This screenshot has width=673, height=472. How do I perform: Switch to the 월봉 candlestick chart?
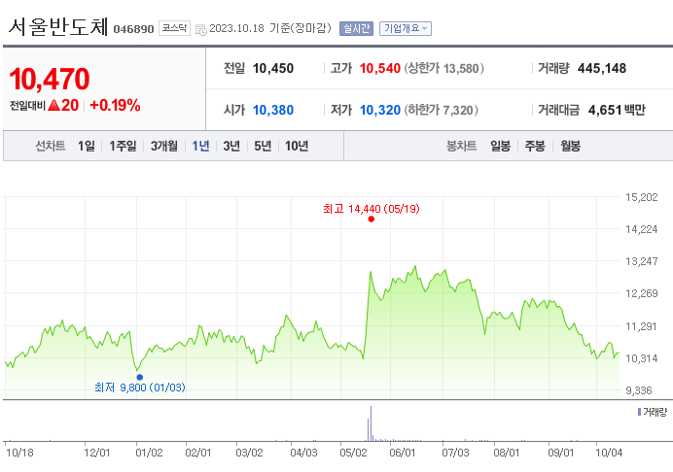pyautogui.click(x=571, y=147)
